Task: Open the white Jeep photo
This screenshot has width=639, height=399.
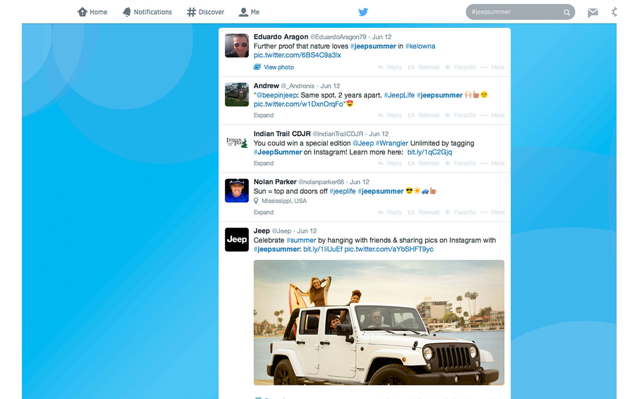Action: click(x=379, y=322)
